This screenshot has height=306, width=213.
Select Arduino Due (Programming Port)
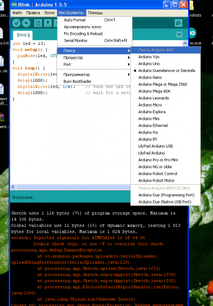coord(166,195)
